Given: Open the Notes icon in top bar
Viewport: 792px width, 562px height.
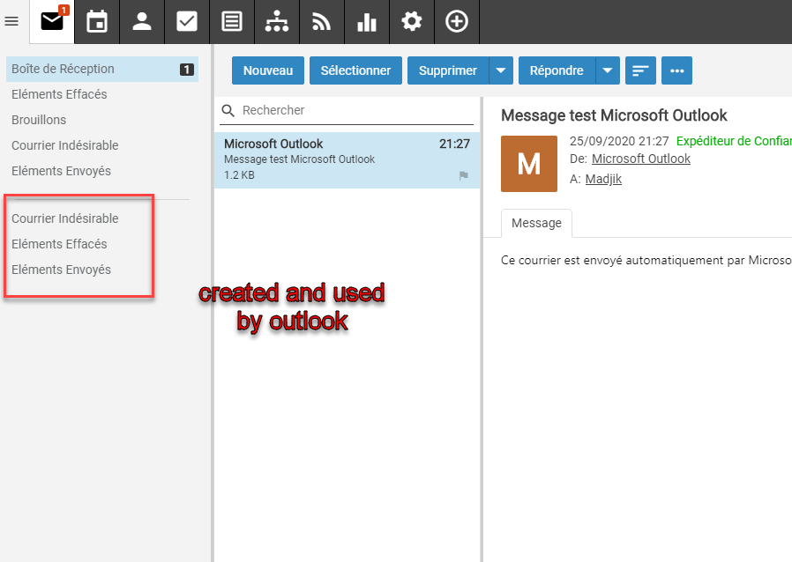Looking at the screenshot, I should pos(232,21).
